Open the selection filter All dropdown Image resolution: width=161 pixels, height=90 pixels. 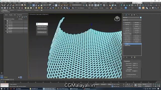(x=18, y=5)
